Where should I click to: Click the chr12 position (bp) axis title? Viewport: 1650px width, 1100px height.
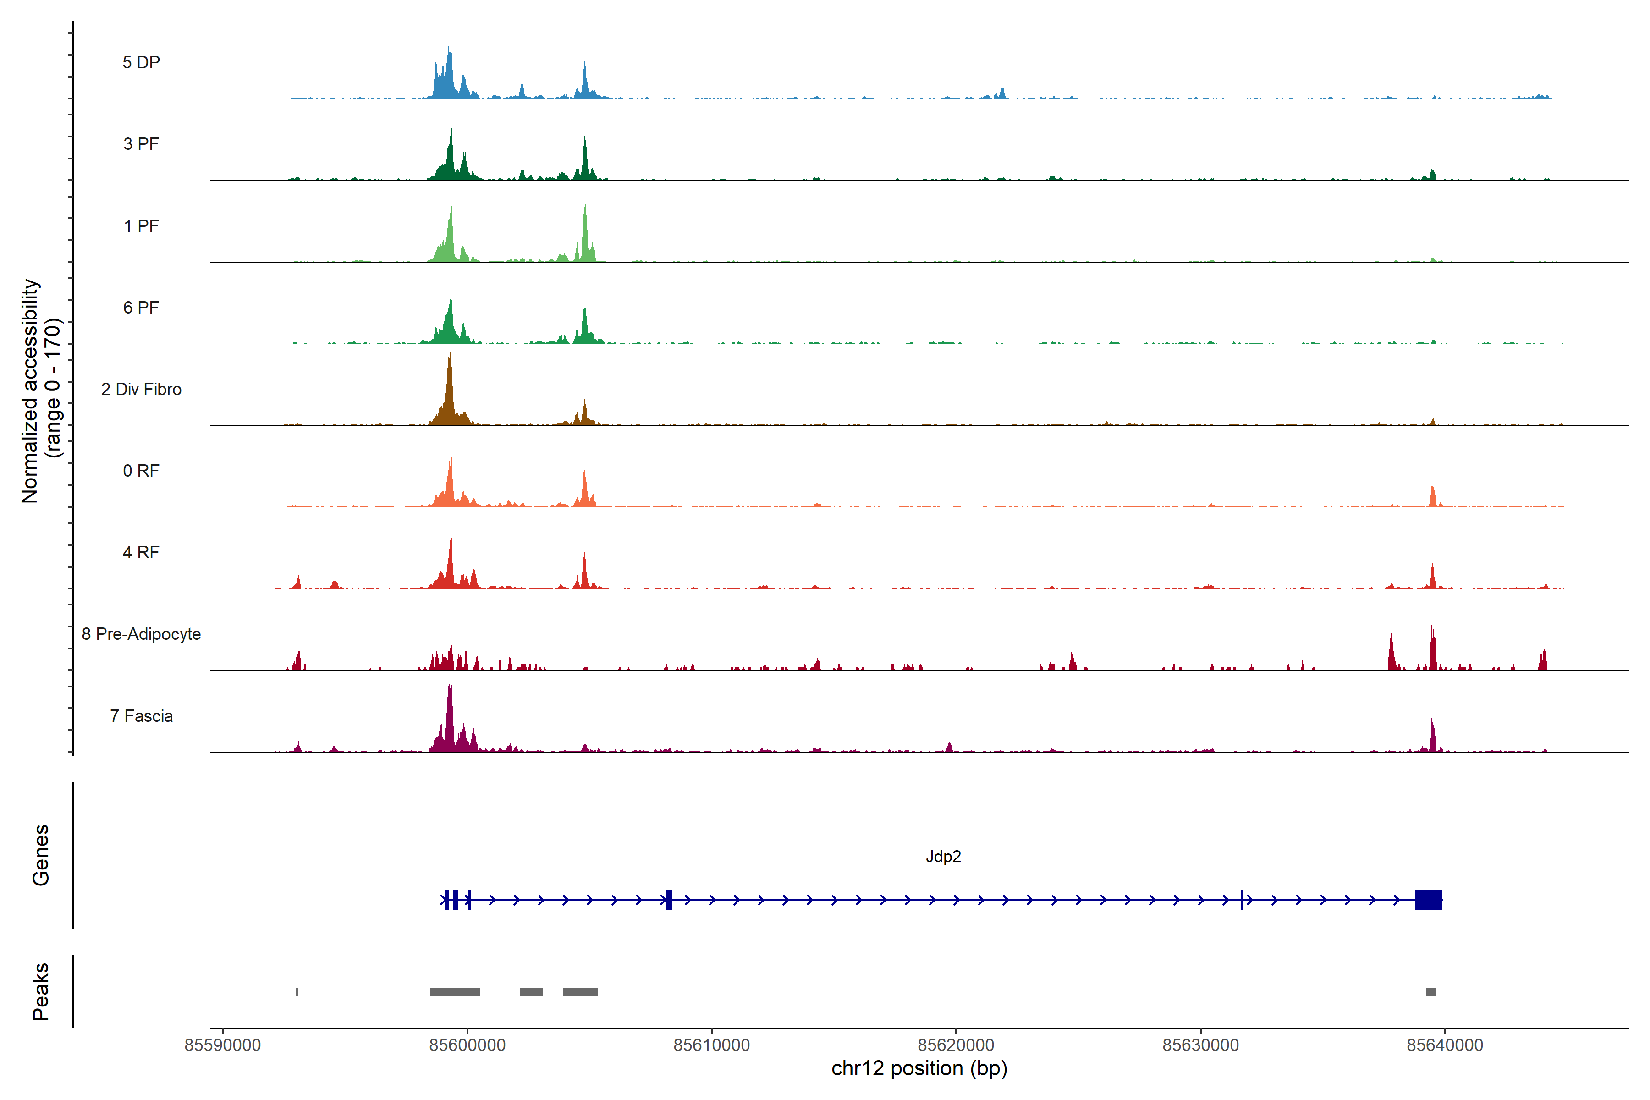tap(919, 1068)
